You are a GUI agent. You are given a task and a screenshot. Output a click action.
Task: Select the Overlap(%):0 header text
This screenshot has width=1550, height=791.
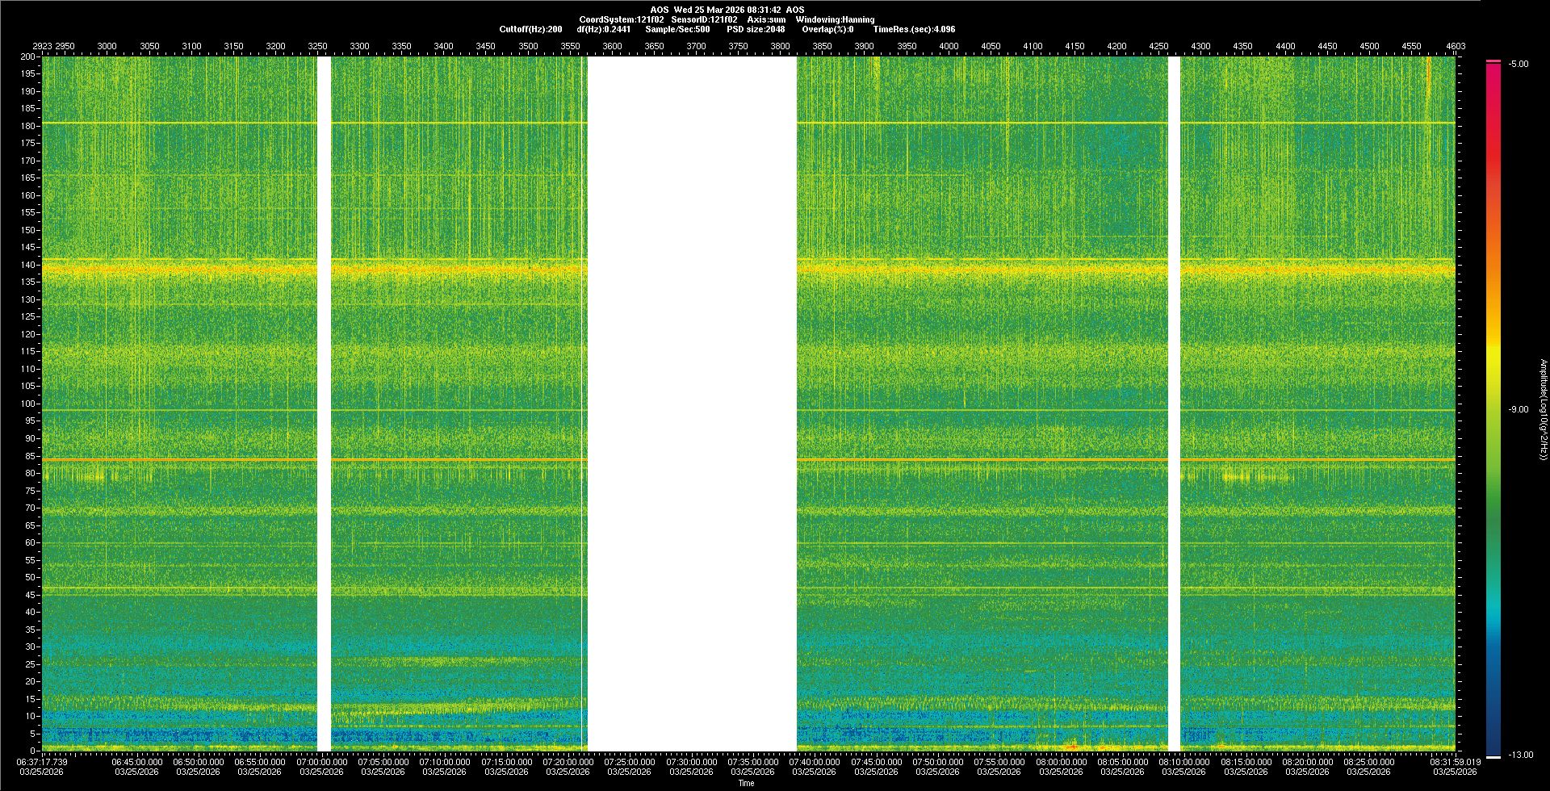point(827,29)
